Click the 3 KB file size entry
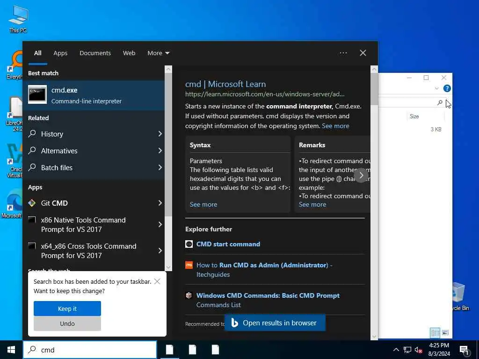This screenshot has height=359, width=479. pos(436,129)
